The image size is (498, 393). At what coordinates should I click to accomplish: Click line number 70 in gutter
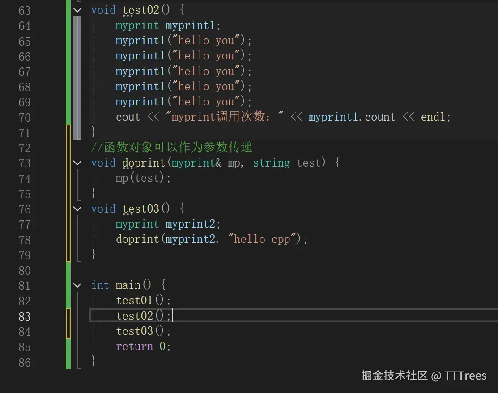(x=25, y=117)
